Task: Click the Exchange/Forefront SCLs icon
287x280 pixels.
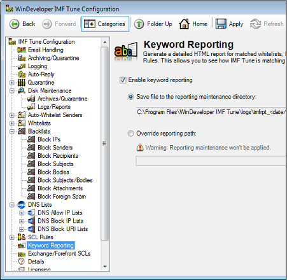Action: click(22, 254)
